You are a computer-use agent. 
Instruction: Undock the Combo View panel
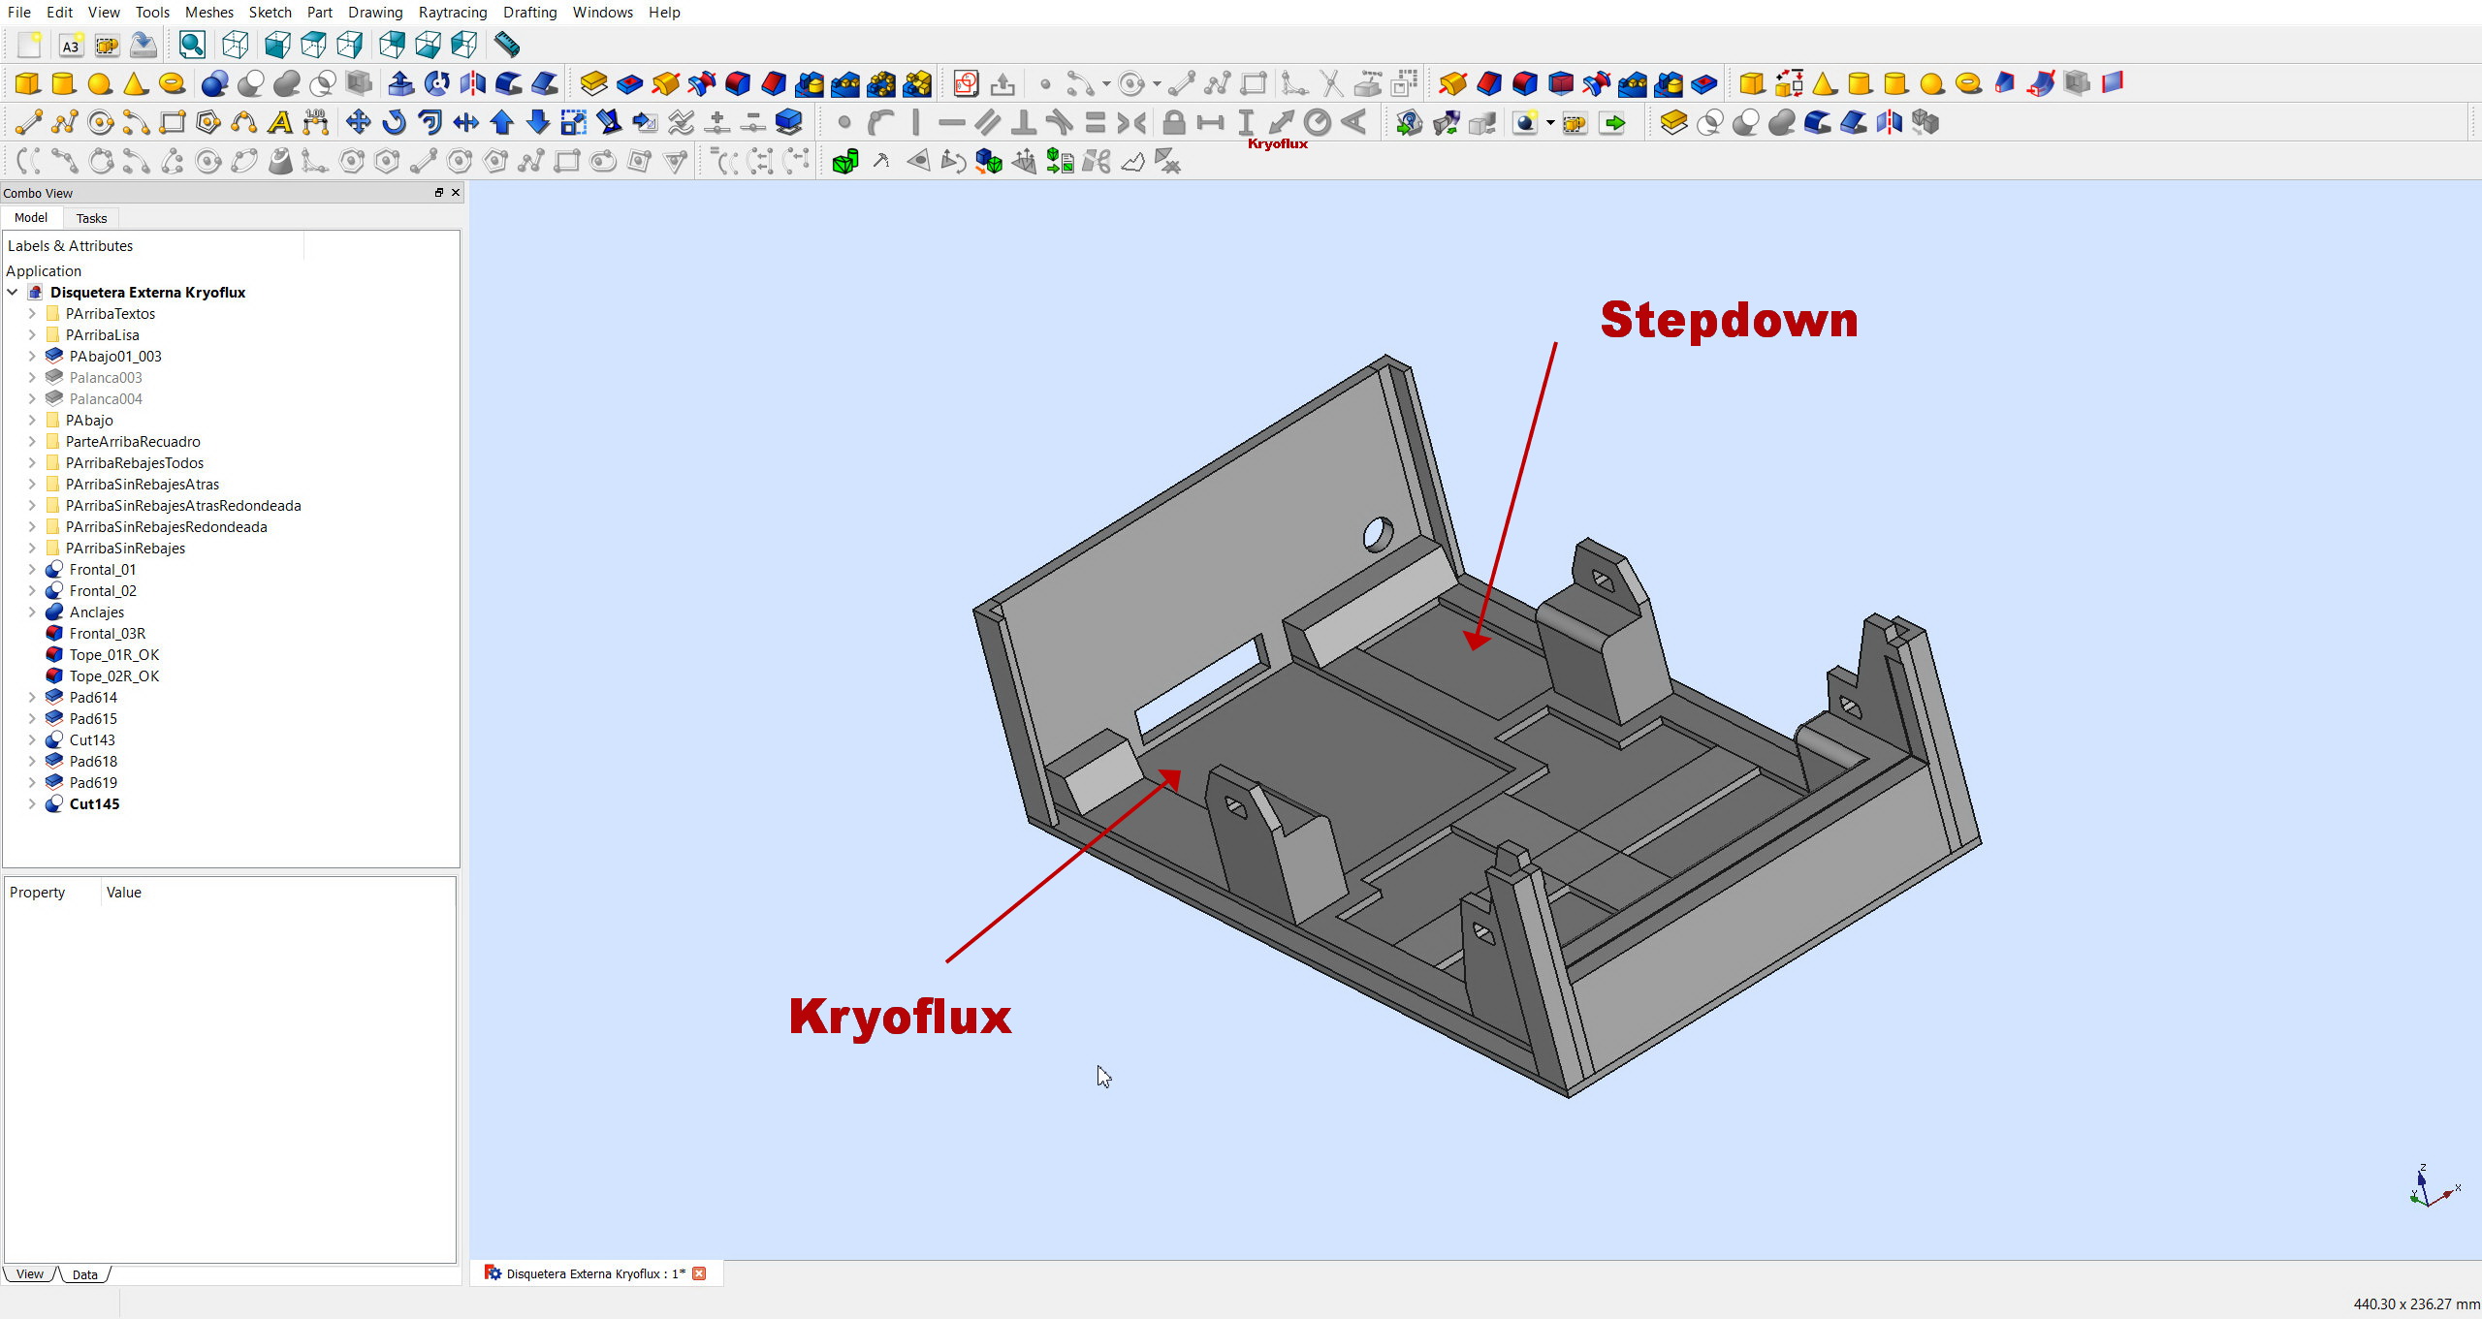tap(438, 193)
